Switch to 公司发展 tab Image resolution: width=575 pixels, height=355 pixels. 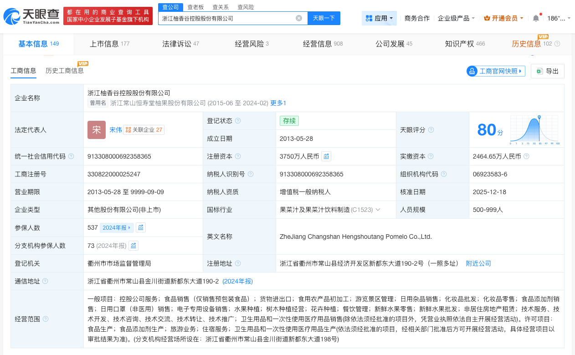pyautogui.click(x=394, y=44)
